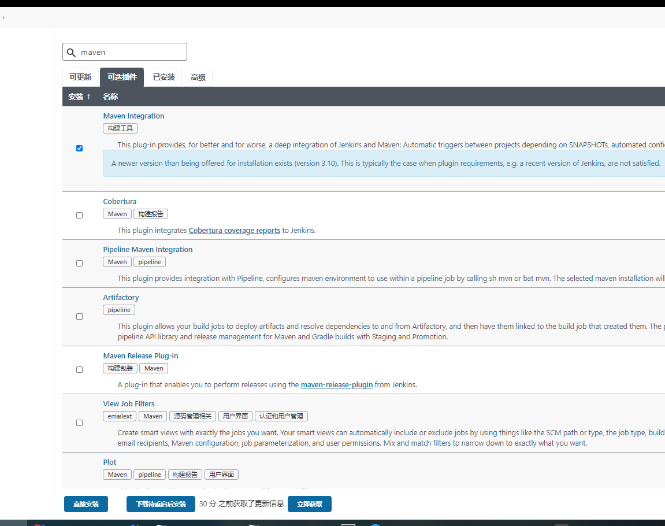Click the Maven tag under Cobertura
Screen dimensions: 665x526
pyautogui.click(x=117, y=214)
